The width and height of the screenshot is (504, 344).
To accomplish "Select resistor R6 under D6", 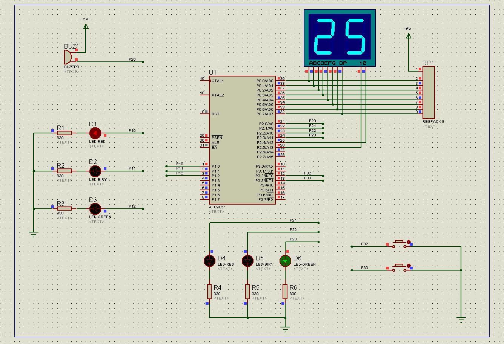I will click(286, 292).
